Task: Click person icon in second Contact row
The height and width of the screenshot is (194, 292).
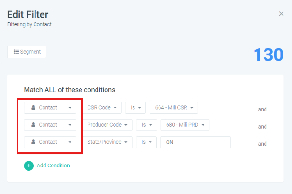Action: coord(33,125)
